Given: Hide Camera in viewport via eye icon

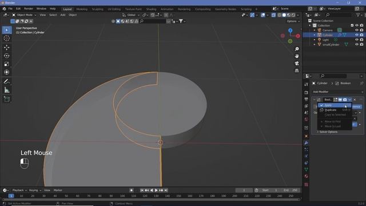Looking at the screenshot, I should coord(357,30).
